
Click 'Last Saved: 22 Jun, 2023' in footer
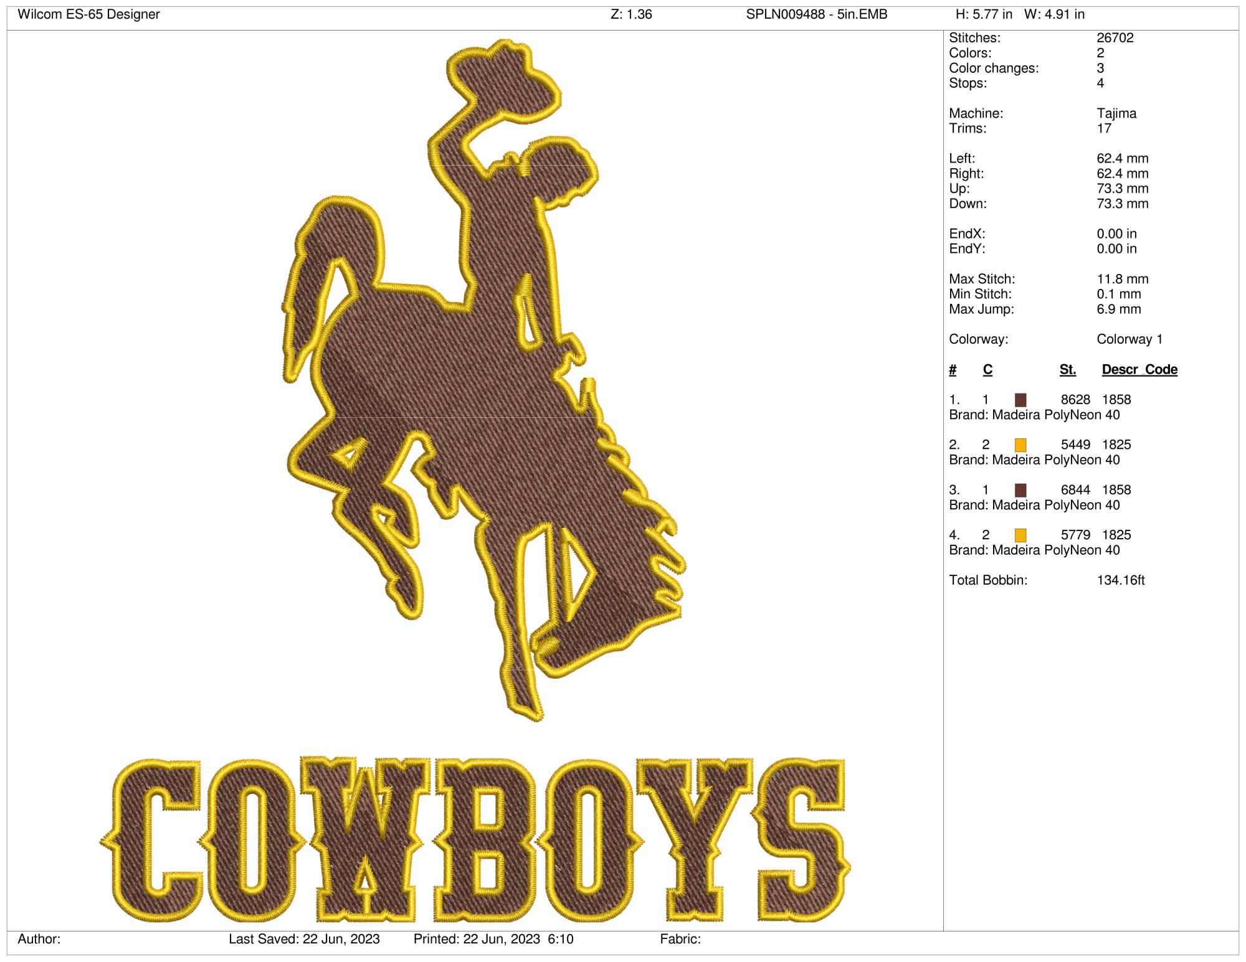[x=304, y=939]
